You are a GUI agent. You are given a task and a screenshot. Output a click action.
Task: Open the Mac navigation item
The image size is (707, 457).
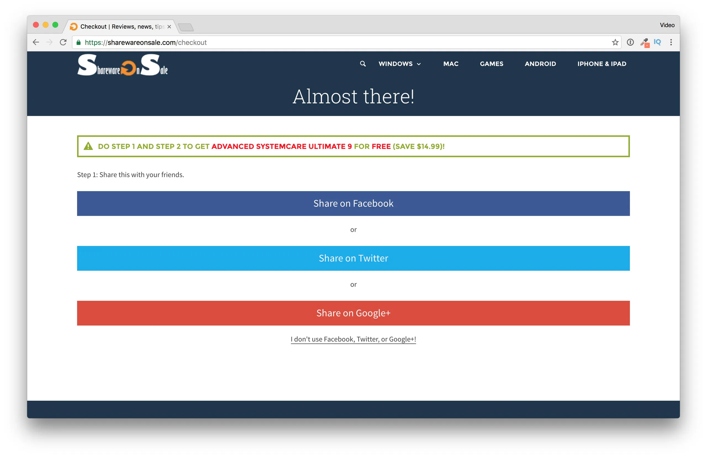451,64
